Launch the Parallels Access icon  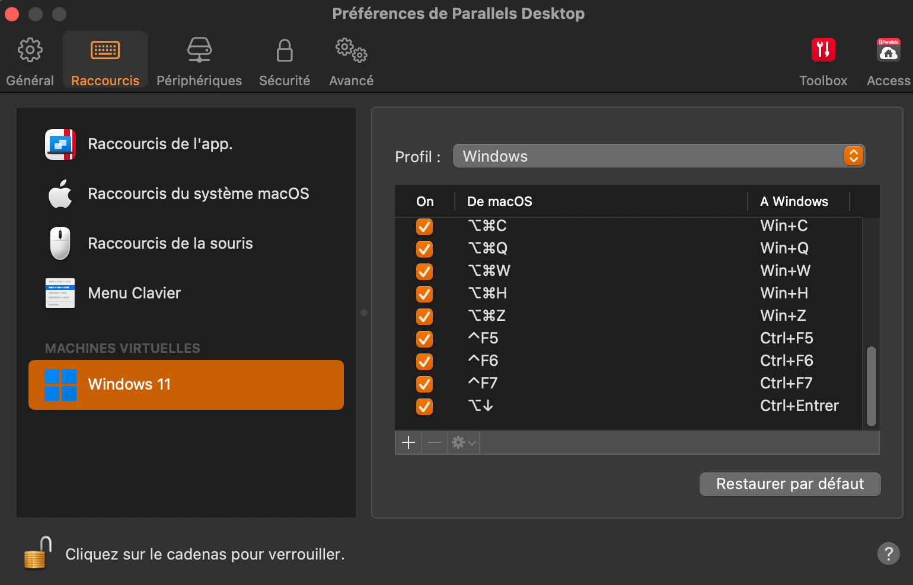pos(888,50)
